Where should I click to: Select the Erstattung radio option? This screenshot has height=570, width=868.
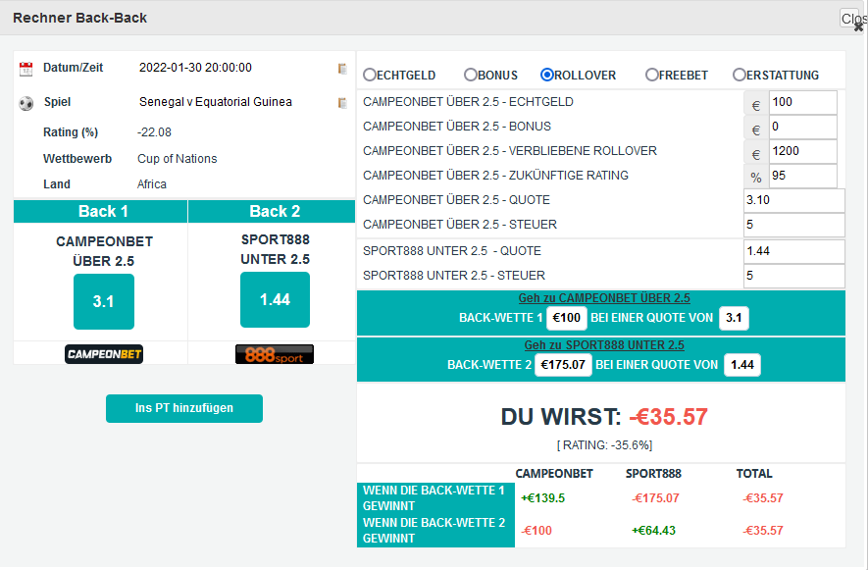click(739, 75)
